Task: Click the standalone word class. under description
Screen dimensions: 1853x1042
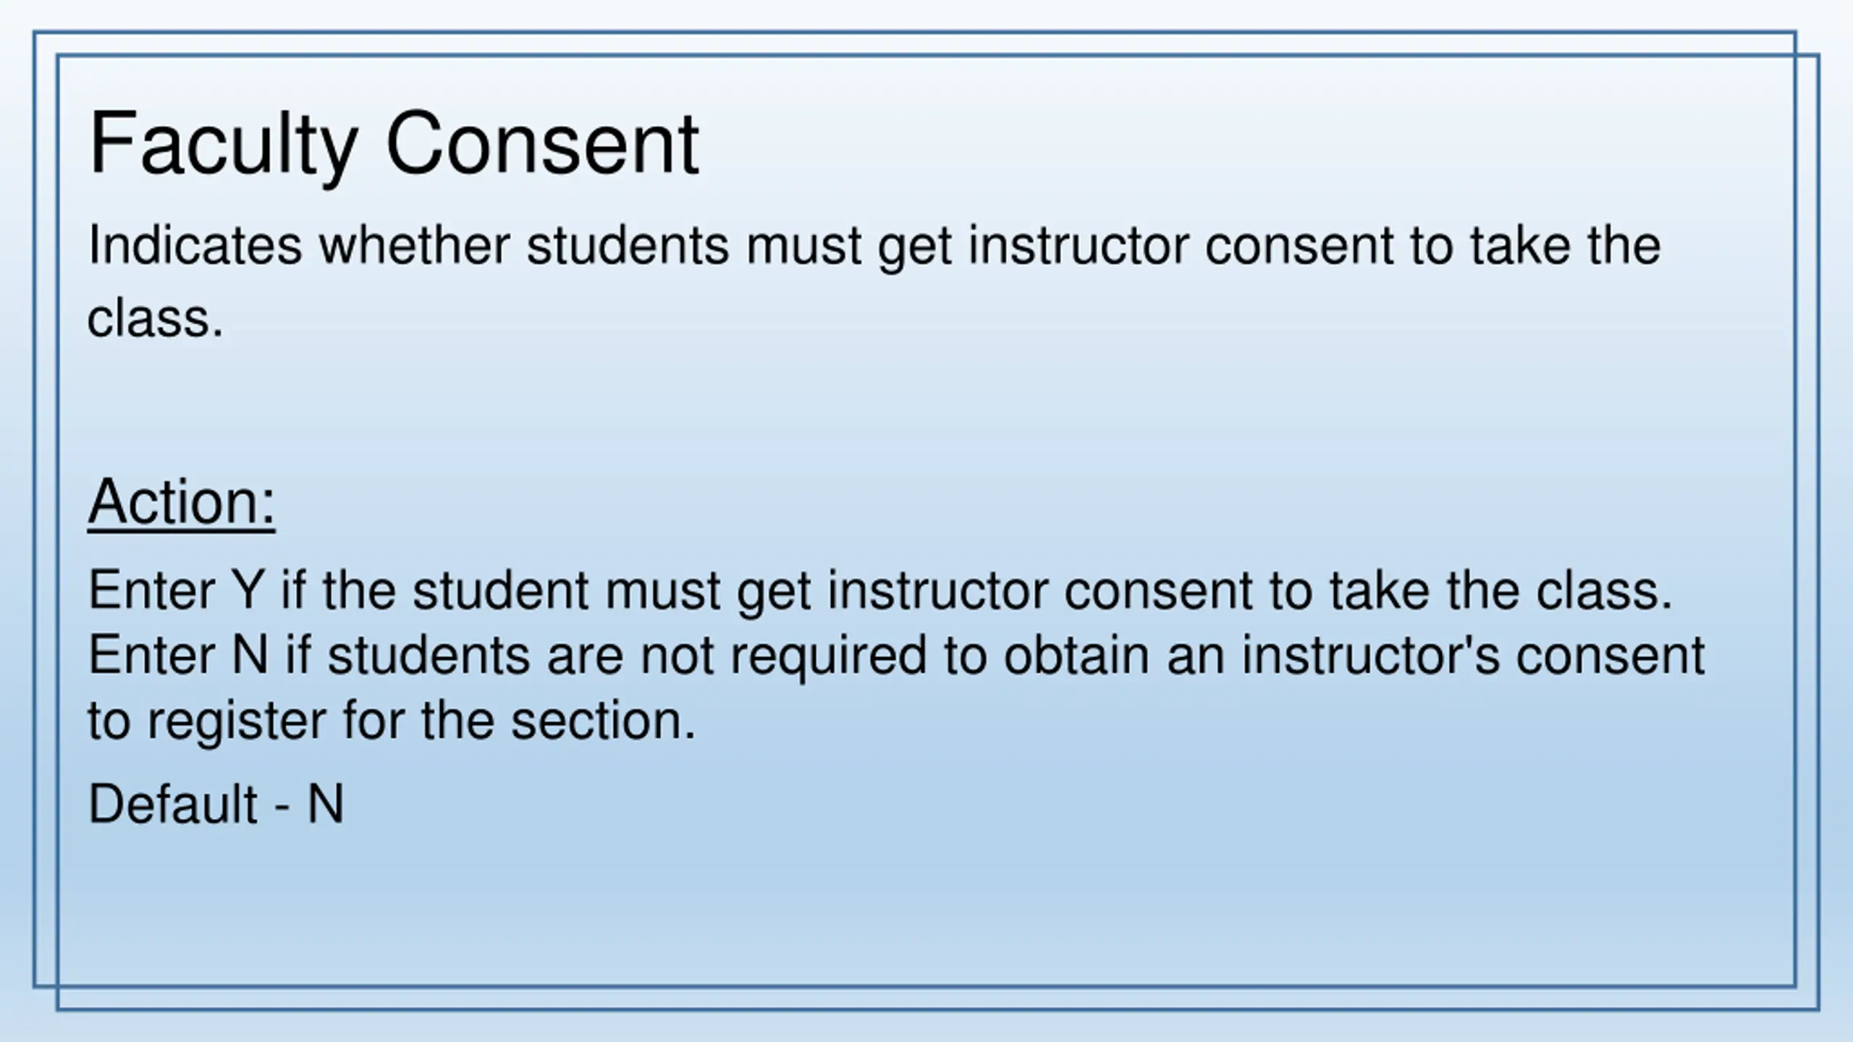Action: click(x=156, y=318)
